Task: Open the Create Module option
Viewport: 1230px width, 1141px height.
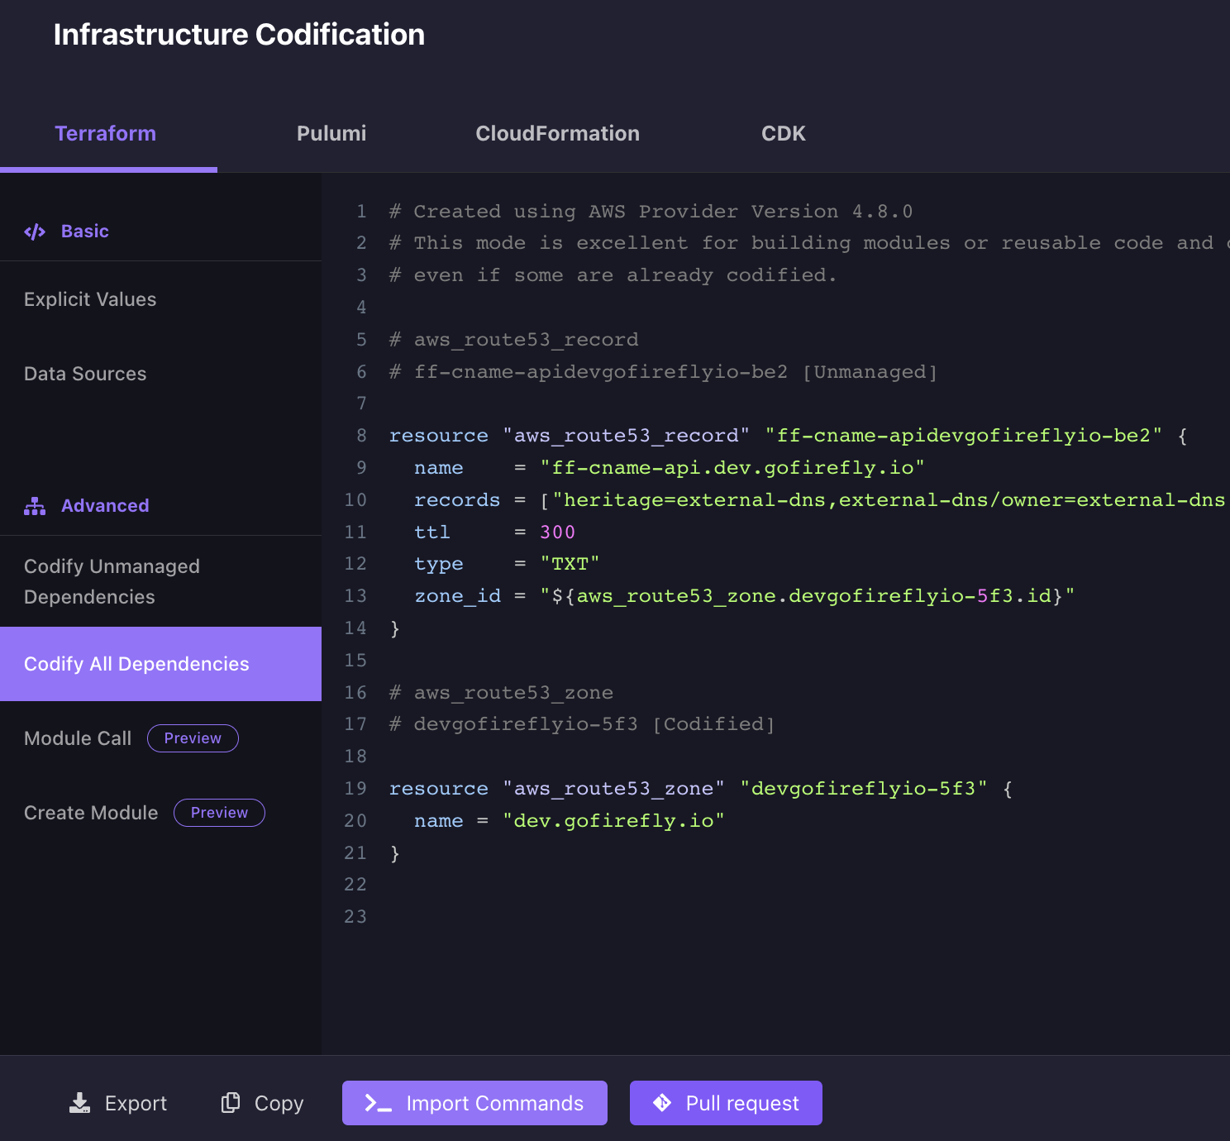Action: tap(91, 813)
